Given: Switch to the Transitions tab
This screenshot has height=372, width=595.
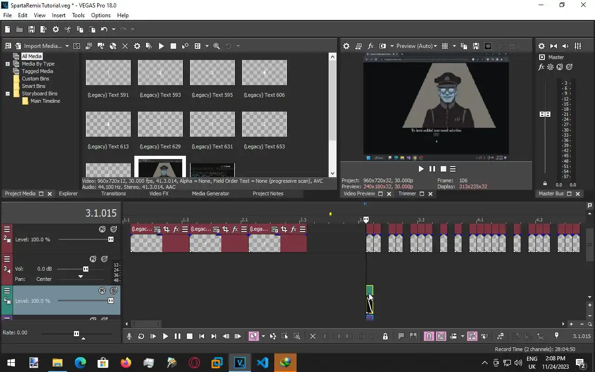Looking at the screenshot, I should 113,193.
